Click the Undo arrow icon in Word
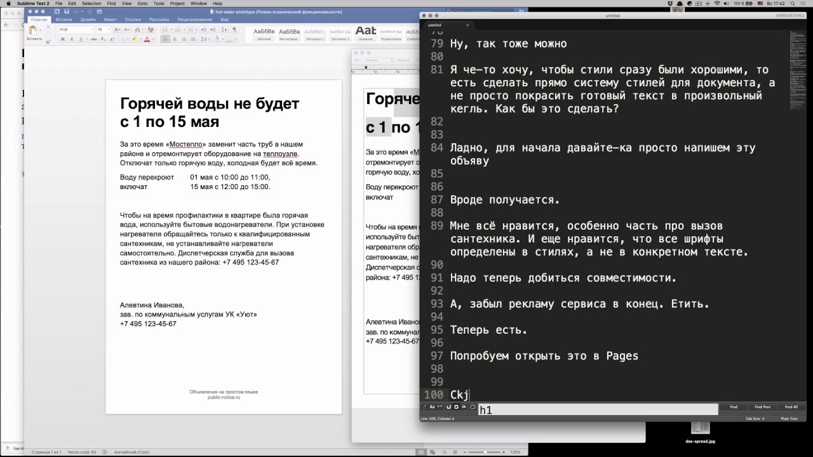 coord(76,11)
